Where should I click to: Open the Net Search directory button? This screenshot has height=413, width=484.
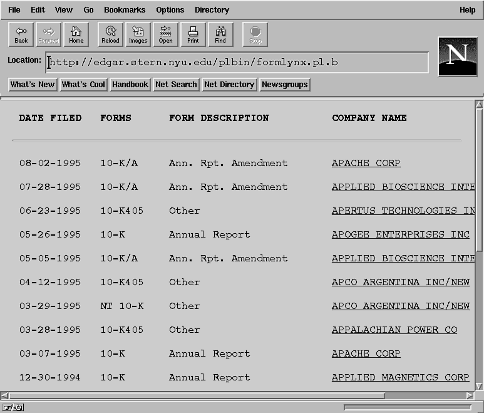(x=176, y=85)
